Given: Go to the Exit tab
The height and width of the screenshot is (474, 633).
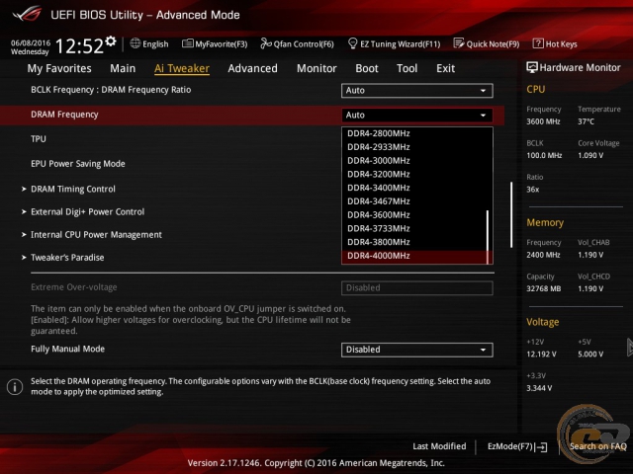Looking at the screenshot, I should [x=445, y=68].
